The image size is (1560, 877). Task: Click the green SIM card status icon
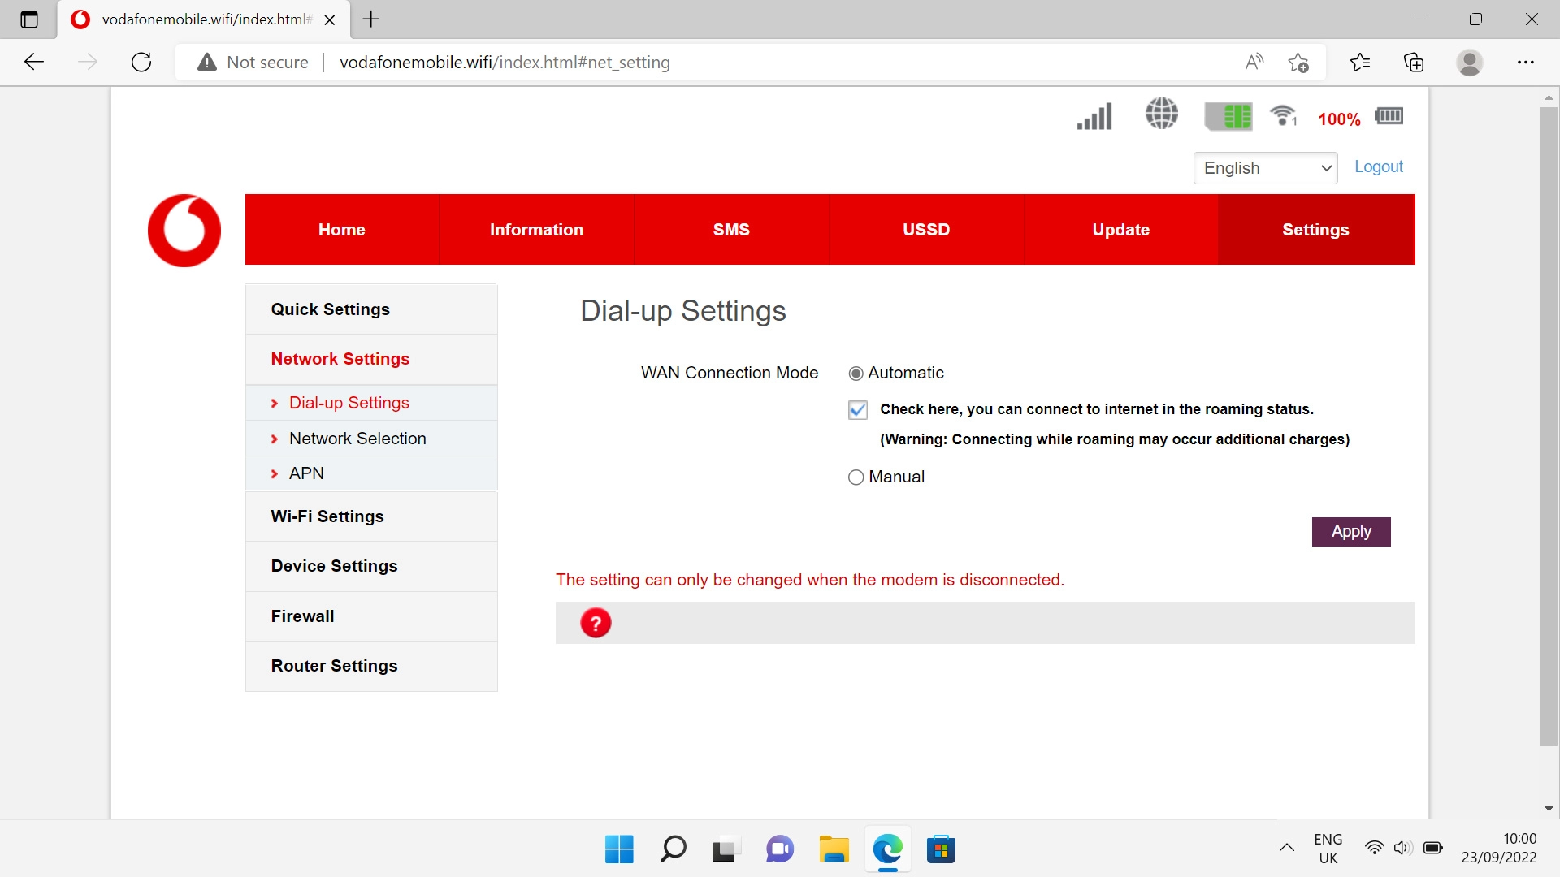(x=1228, y=116)
